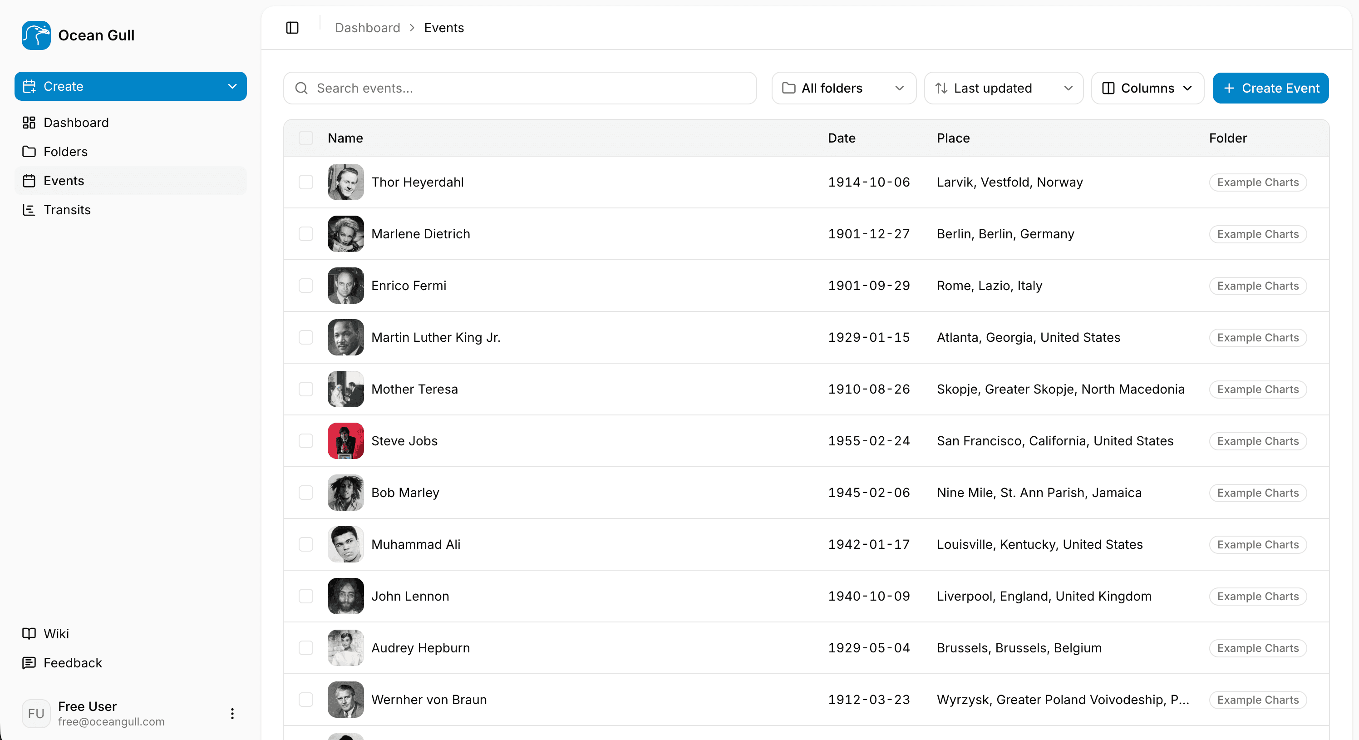Click the Date column header
The height and width of the screenshot is (740, 1359).
(x=842, y=138)
